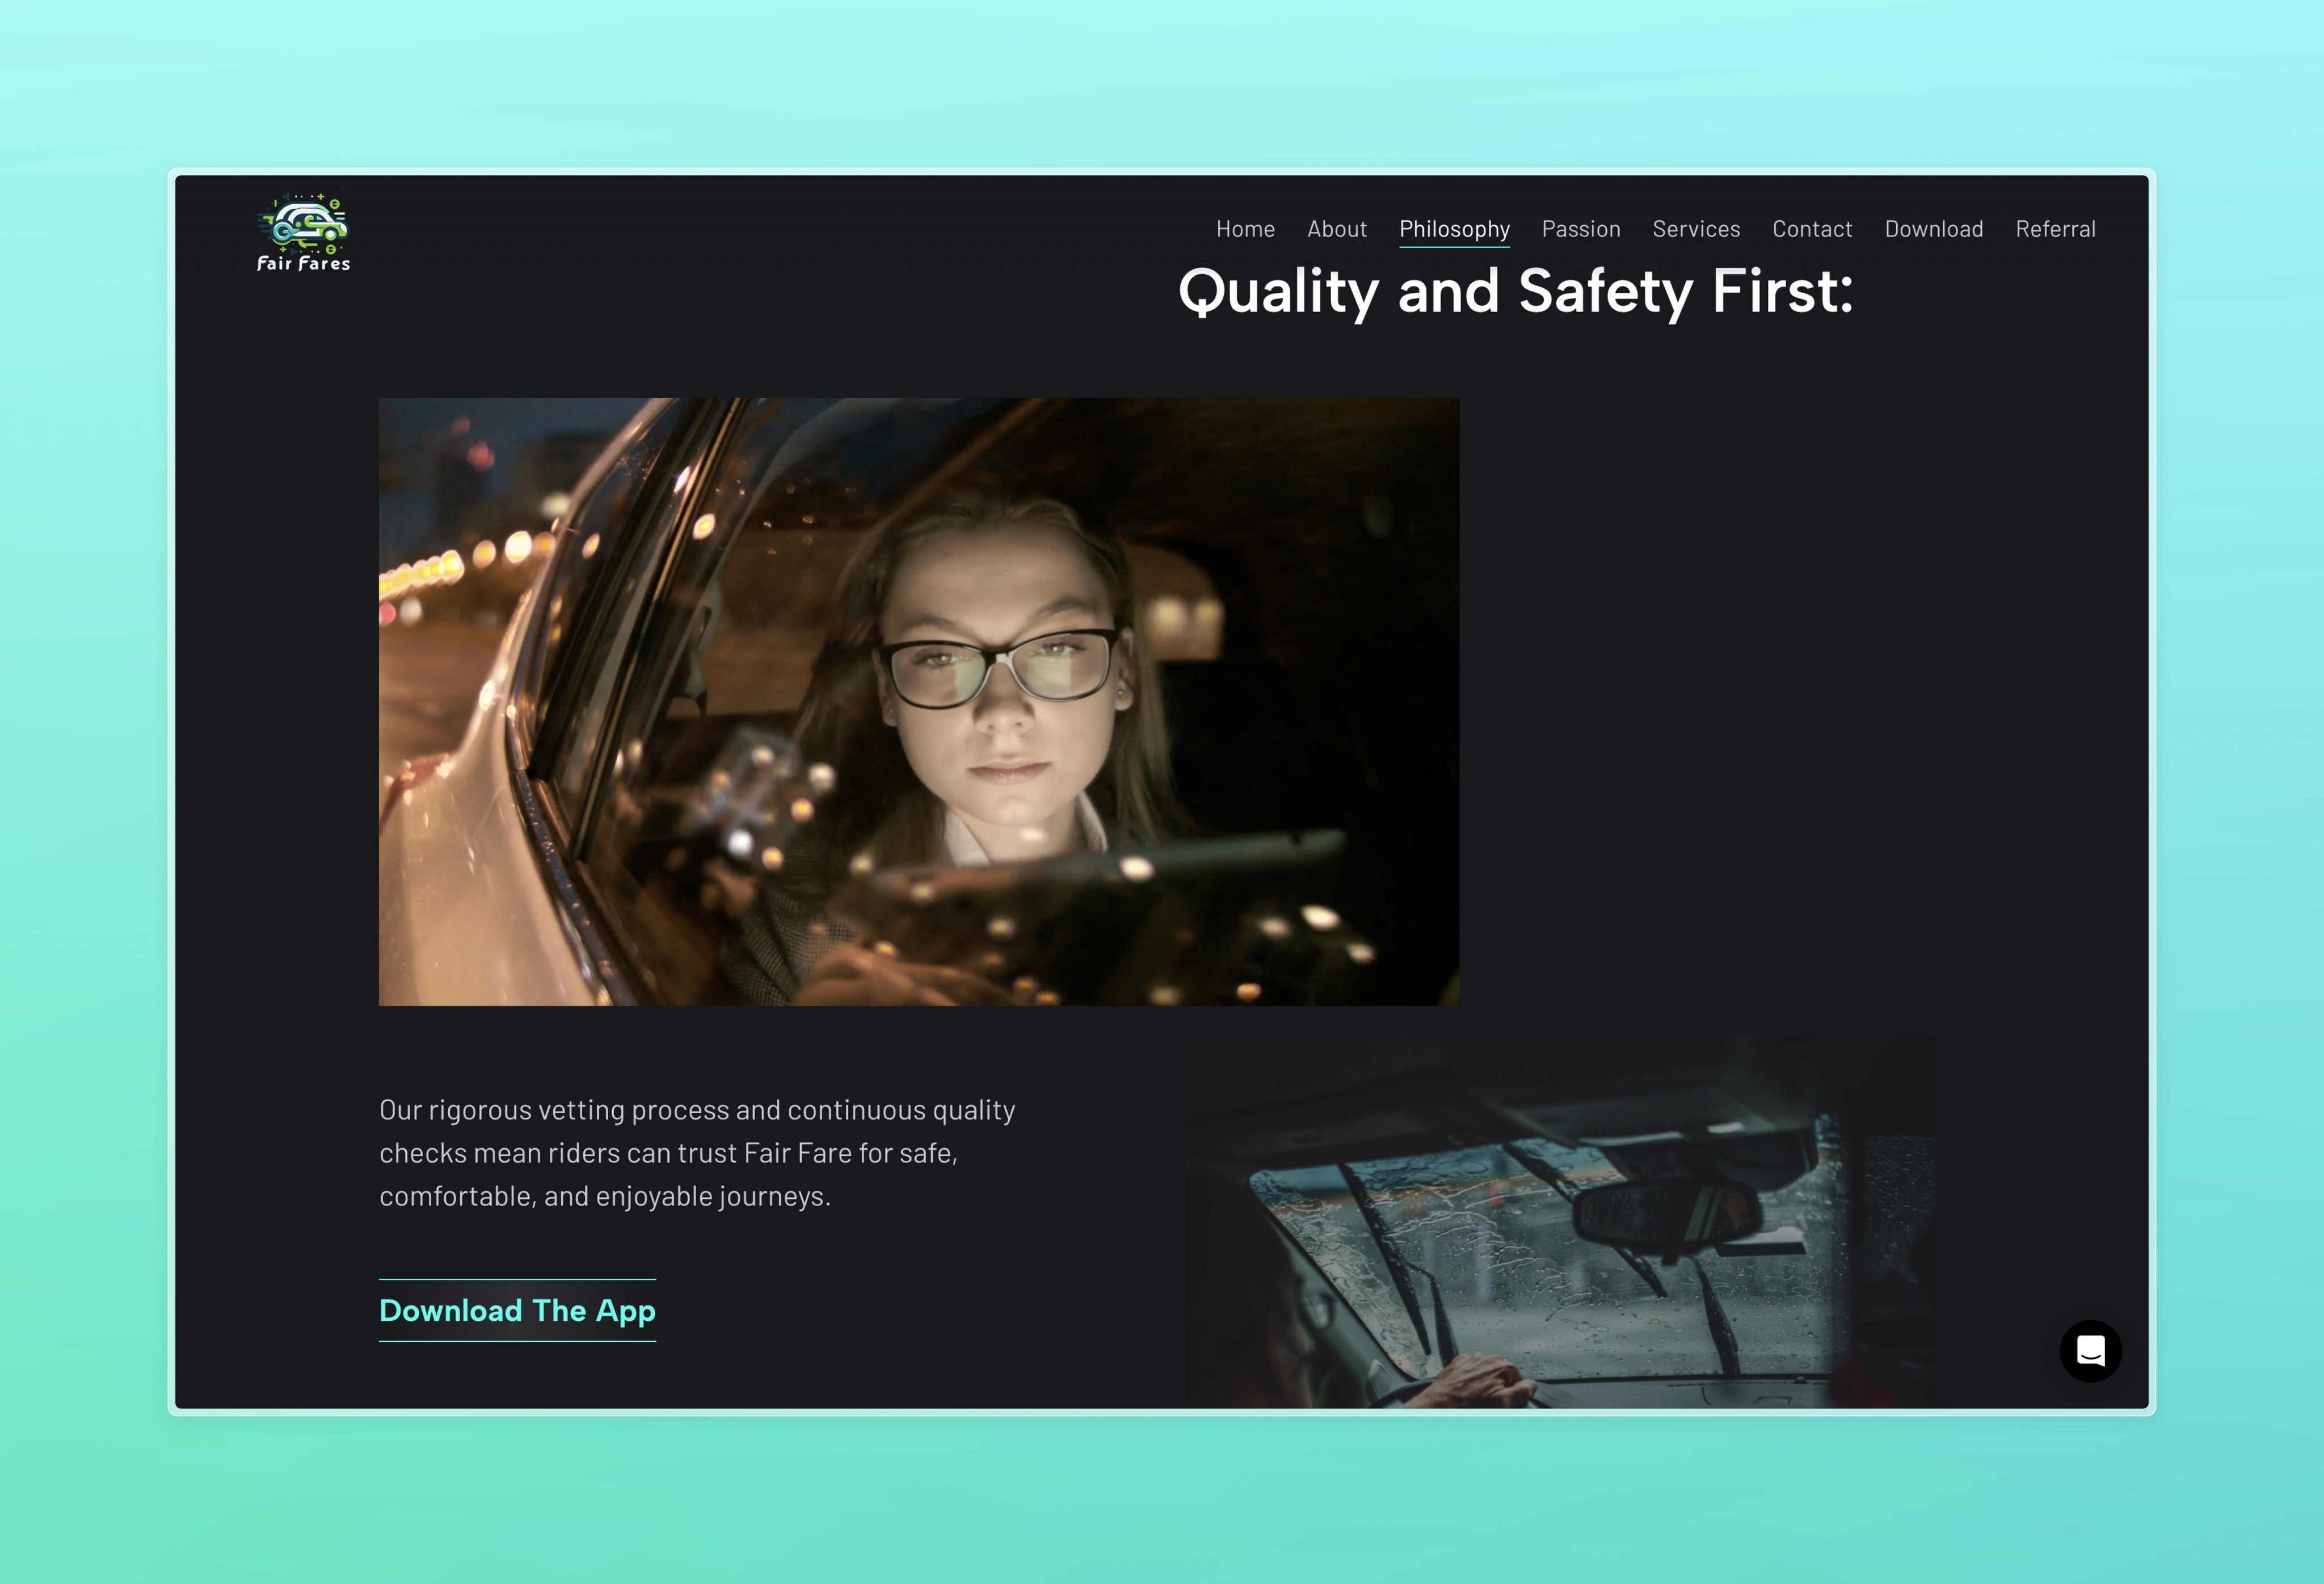Click the woman's glasses in the photo
Screen dimensions: 2324x1584
click(x=1000, y=663)
